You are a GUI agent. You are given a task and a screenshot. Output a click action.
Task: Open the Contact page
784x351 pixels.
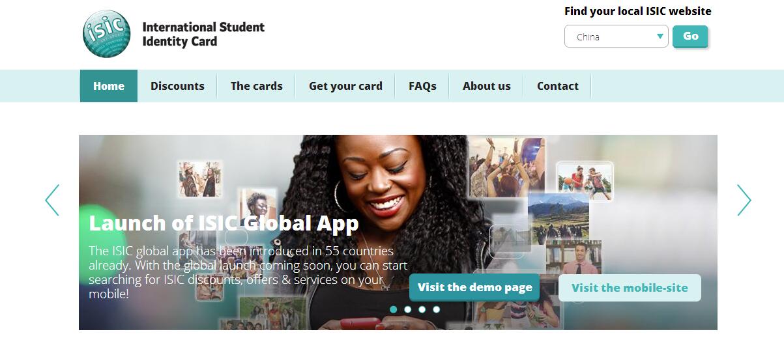pyautogui.click(x=558, y=86)
